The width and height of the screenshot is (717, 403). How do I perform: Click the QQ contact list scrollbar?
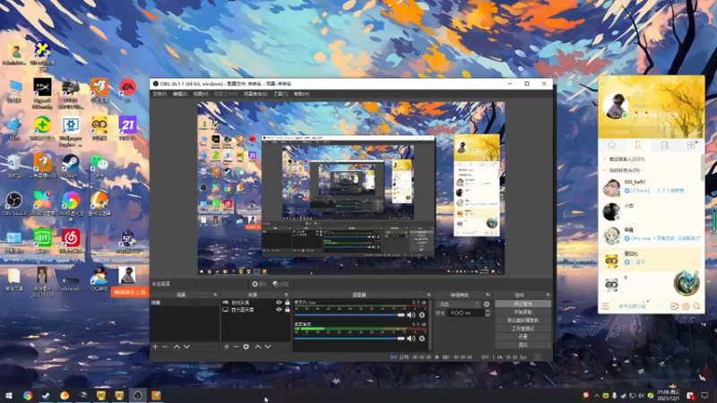(702, 167)
